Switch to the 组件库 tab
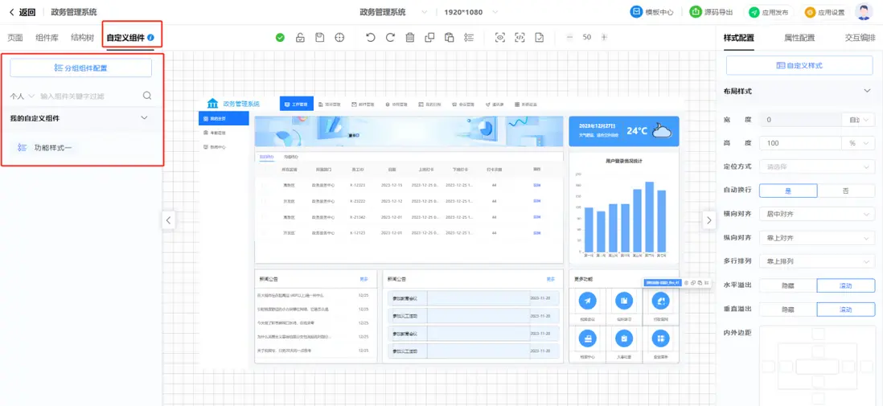 pos(47,38)
